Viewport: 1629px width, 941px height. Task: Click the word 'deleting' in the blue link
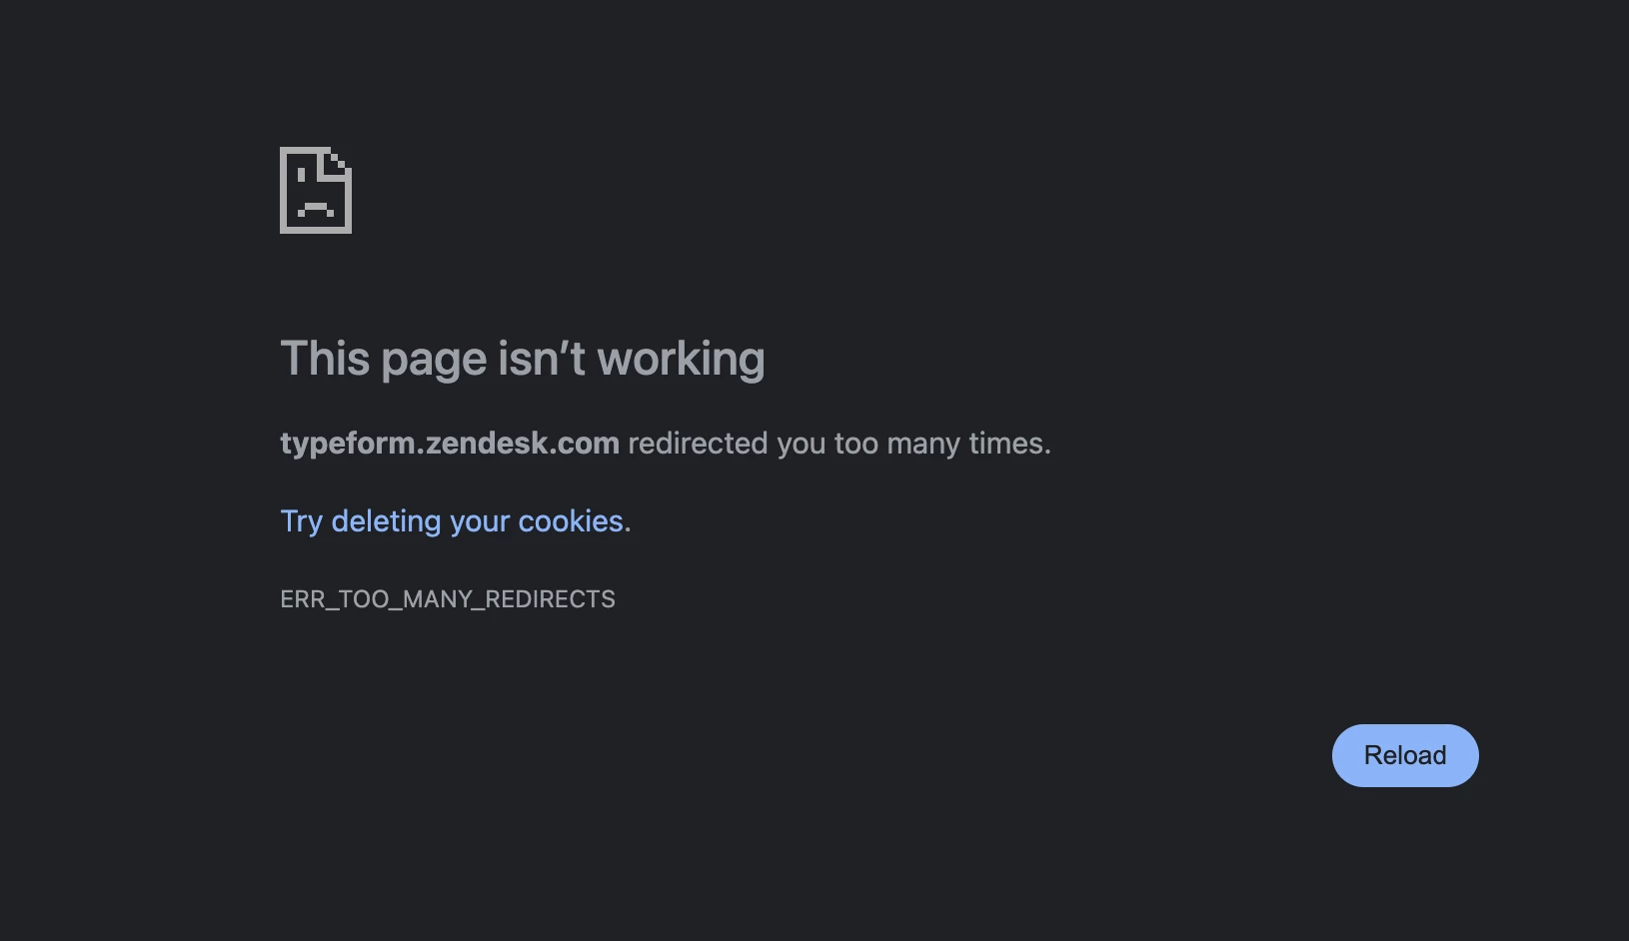click(x=386, y=521)
